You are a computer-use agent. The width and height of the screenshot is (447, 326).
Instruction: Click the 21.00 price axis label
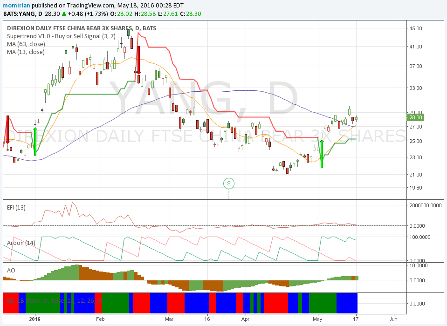[416, 175]
